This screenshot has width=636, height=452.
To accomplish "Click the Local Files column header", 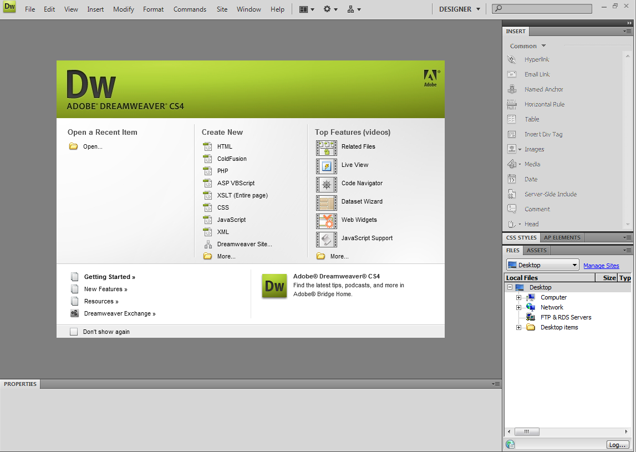I will [549, 278].
